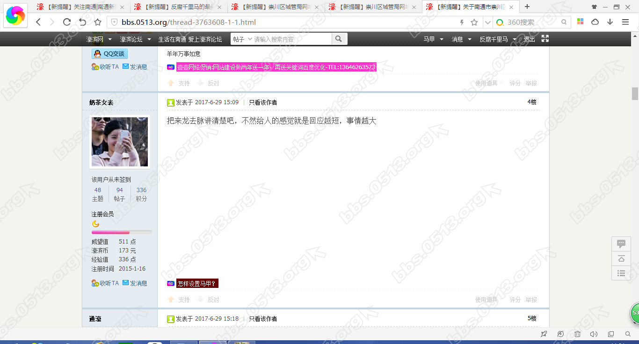This screenshot has height=344, width=639.
Task: Click the floating quick reply bubble icon
Action: click(621, 244)
